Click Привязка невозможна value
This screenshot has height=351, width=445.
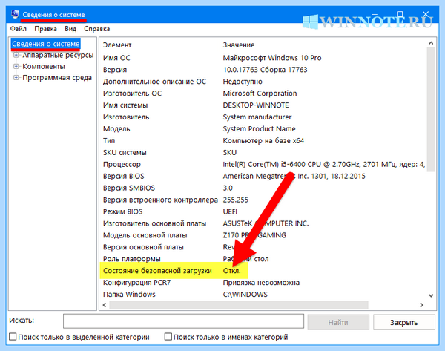click(261, 283)
